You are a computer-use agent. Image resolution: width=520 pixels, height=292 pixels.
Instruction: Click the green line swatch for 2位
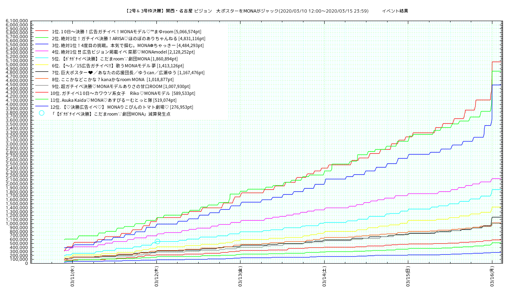pyautogui.click(x=42, y=38)
